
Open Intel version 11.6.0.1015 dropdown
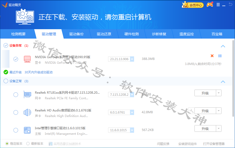tap(132, 130)
